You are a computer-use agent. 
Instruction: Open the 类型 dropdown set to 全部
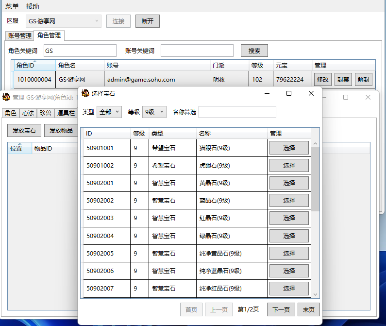[x=109, y=112]
